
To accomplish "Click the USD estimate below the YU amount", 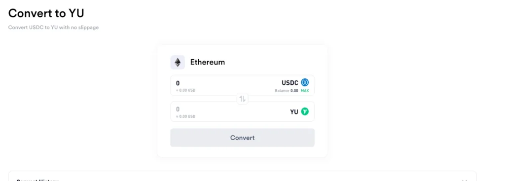I will (x=185, y=116).
